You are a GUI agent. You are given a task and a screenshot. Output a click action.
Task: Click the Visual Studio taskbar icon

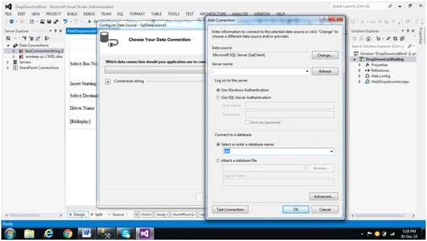(x=145, y=234)
